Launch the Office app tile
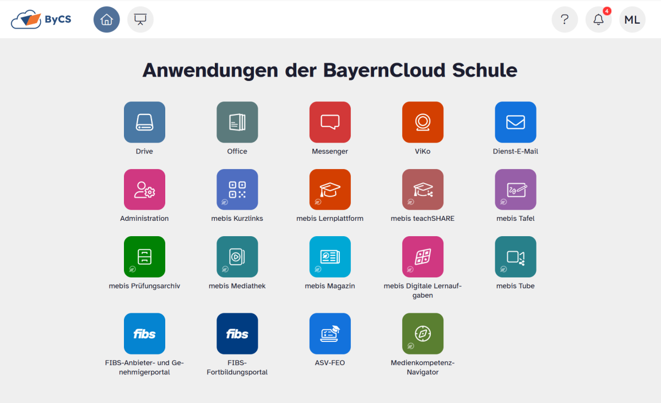 [x=237, y=122]
